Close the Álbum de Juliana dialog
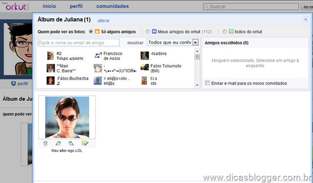The height and width of the screenshot is (183, 313). click(x=305, y=20)
